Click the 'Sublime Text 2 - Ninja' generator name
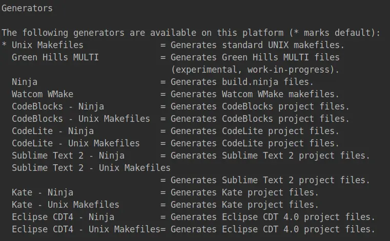390x241 pixels. click(x=68, y=156)
